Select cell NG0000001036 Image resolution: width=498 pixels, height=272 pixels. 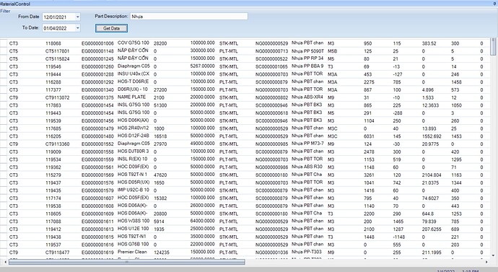click(271, 253)
